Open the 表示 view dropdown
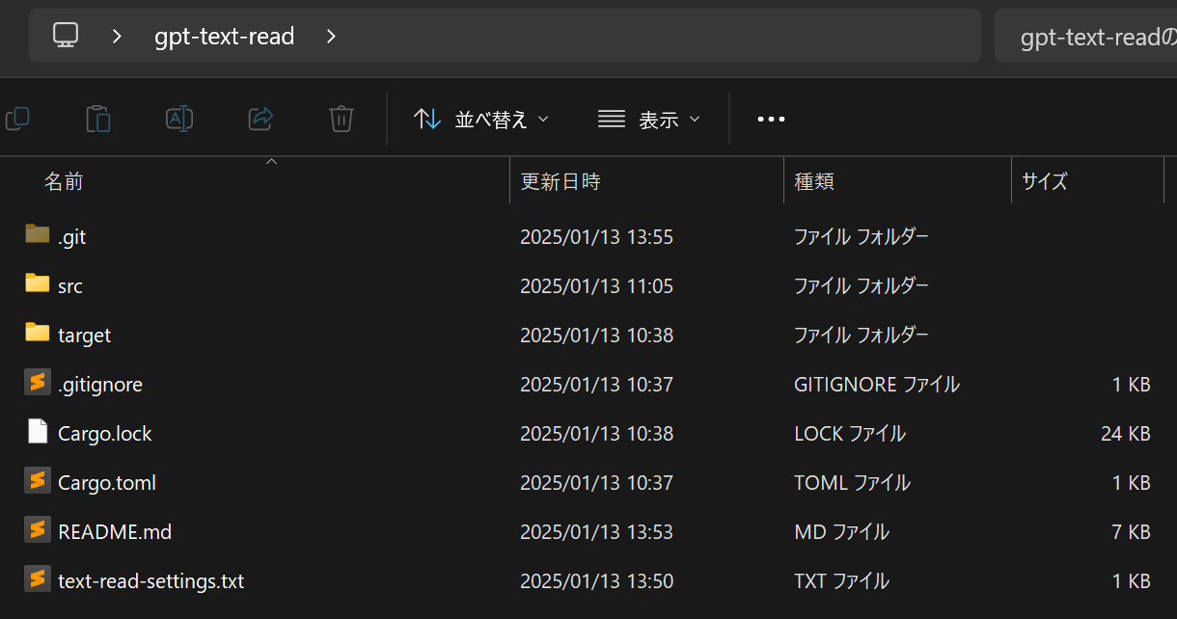This screenshot has width=1177, height=619. click(x=648, y=119)
